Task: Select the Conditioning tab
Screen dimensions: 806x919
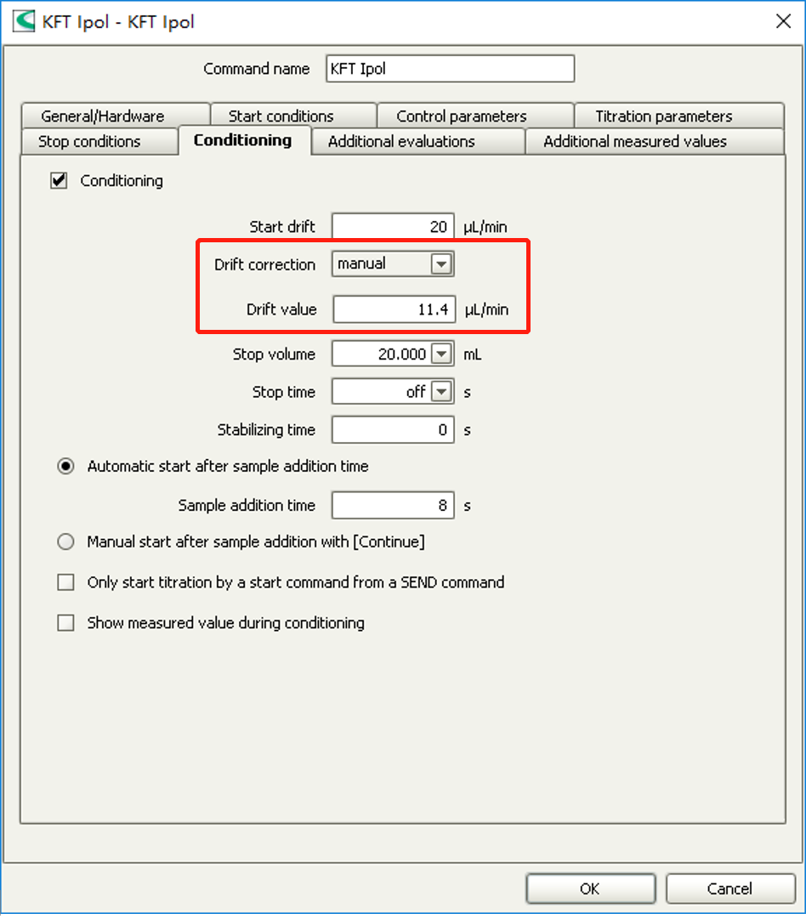Action: pos(244,140)
